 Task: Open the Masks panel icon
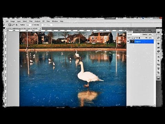158,47
